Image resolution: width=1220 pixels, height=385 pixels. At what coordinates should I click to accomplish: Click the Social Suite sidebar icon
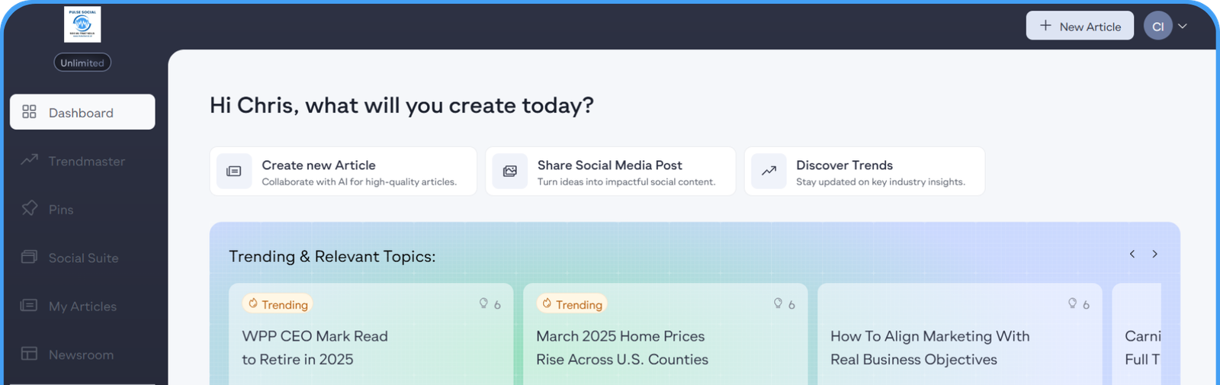pos(29,257)
